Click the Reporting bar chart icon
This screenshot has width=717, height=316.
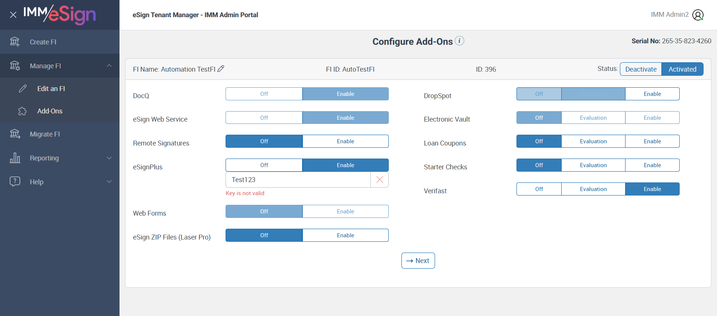(x=15, y=158)
